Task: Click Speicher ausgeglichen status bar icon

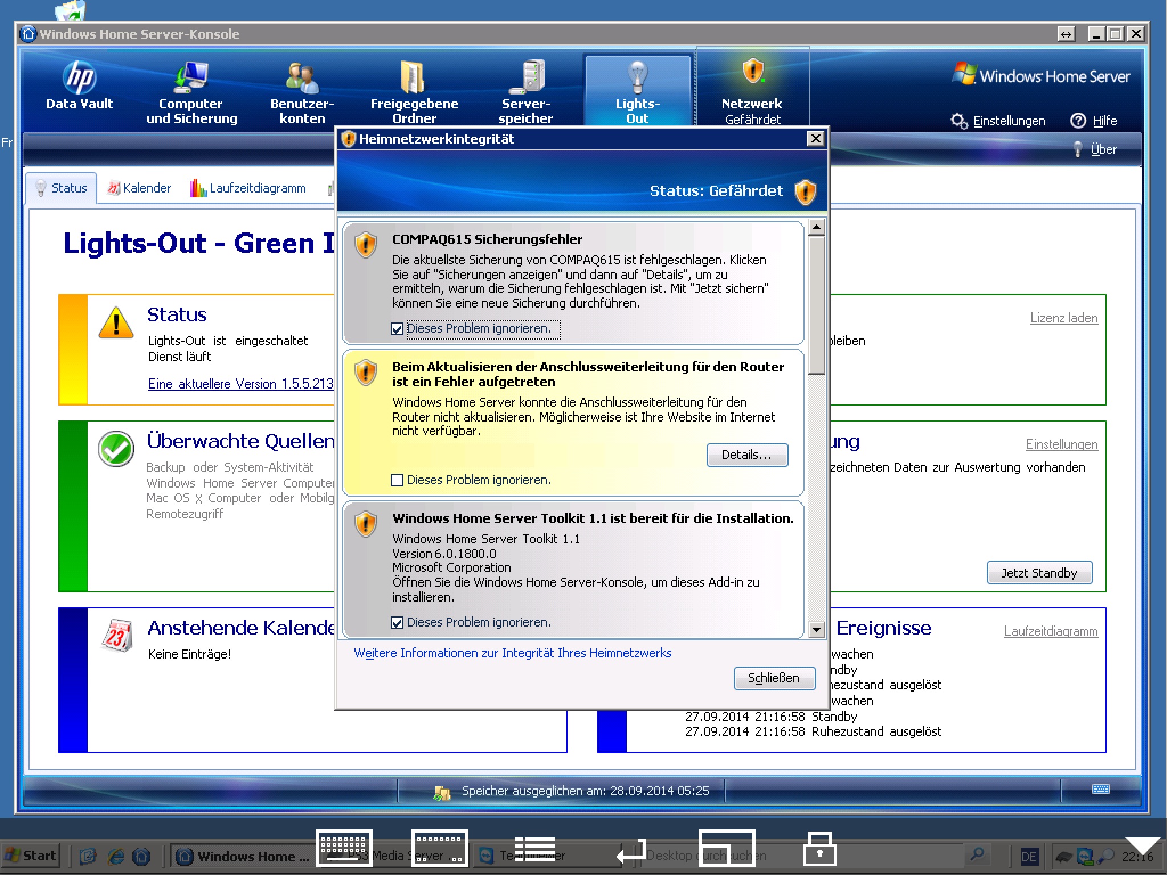Action: click(x=442, y=792)
